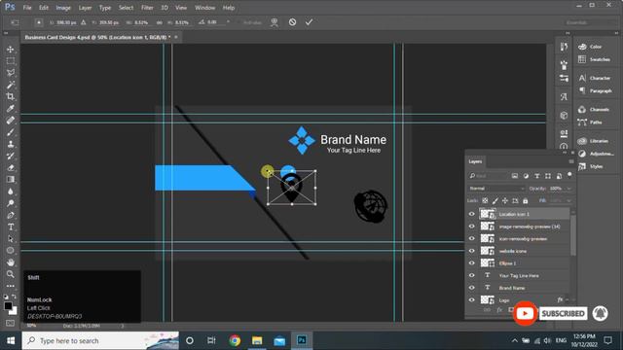Select the Clone Stamp tool

[x=11, y=144]
